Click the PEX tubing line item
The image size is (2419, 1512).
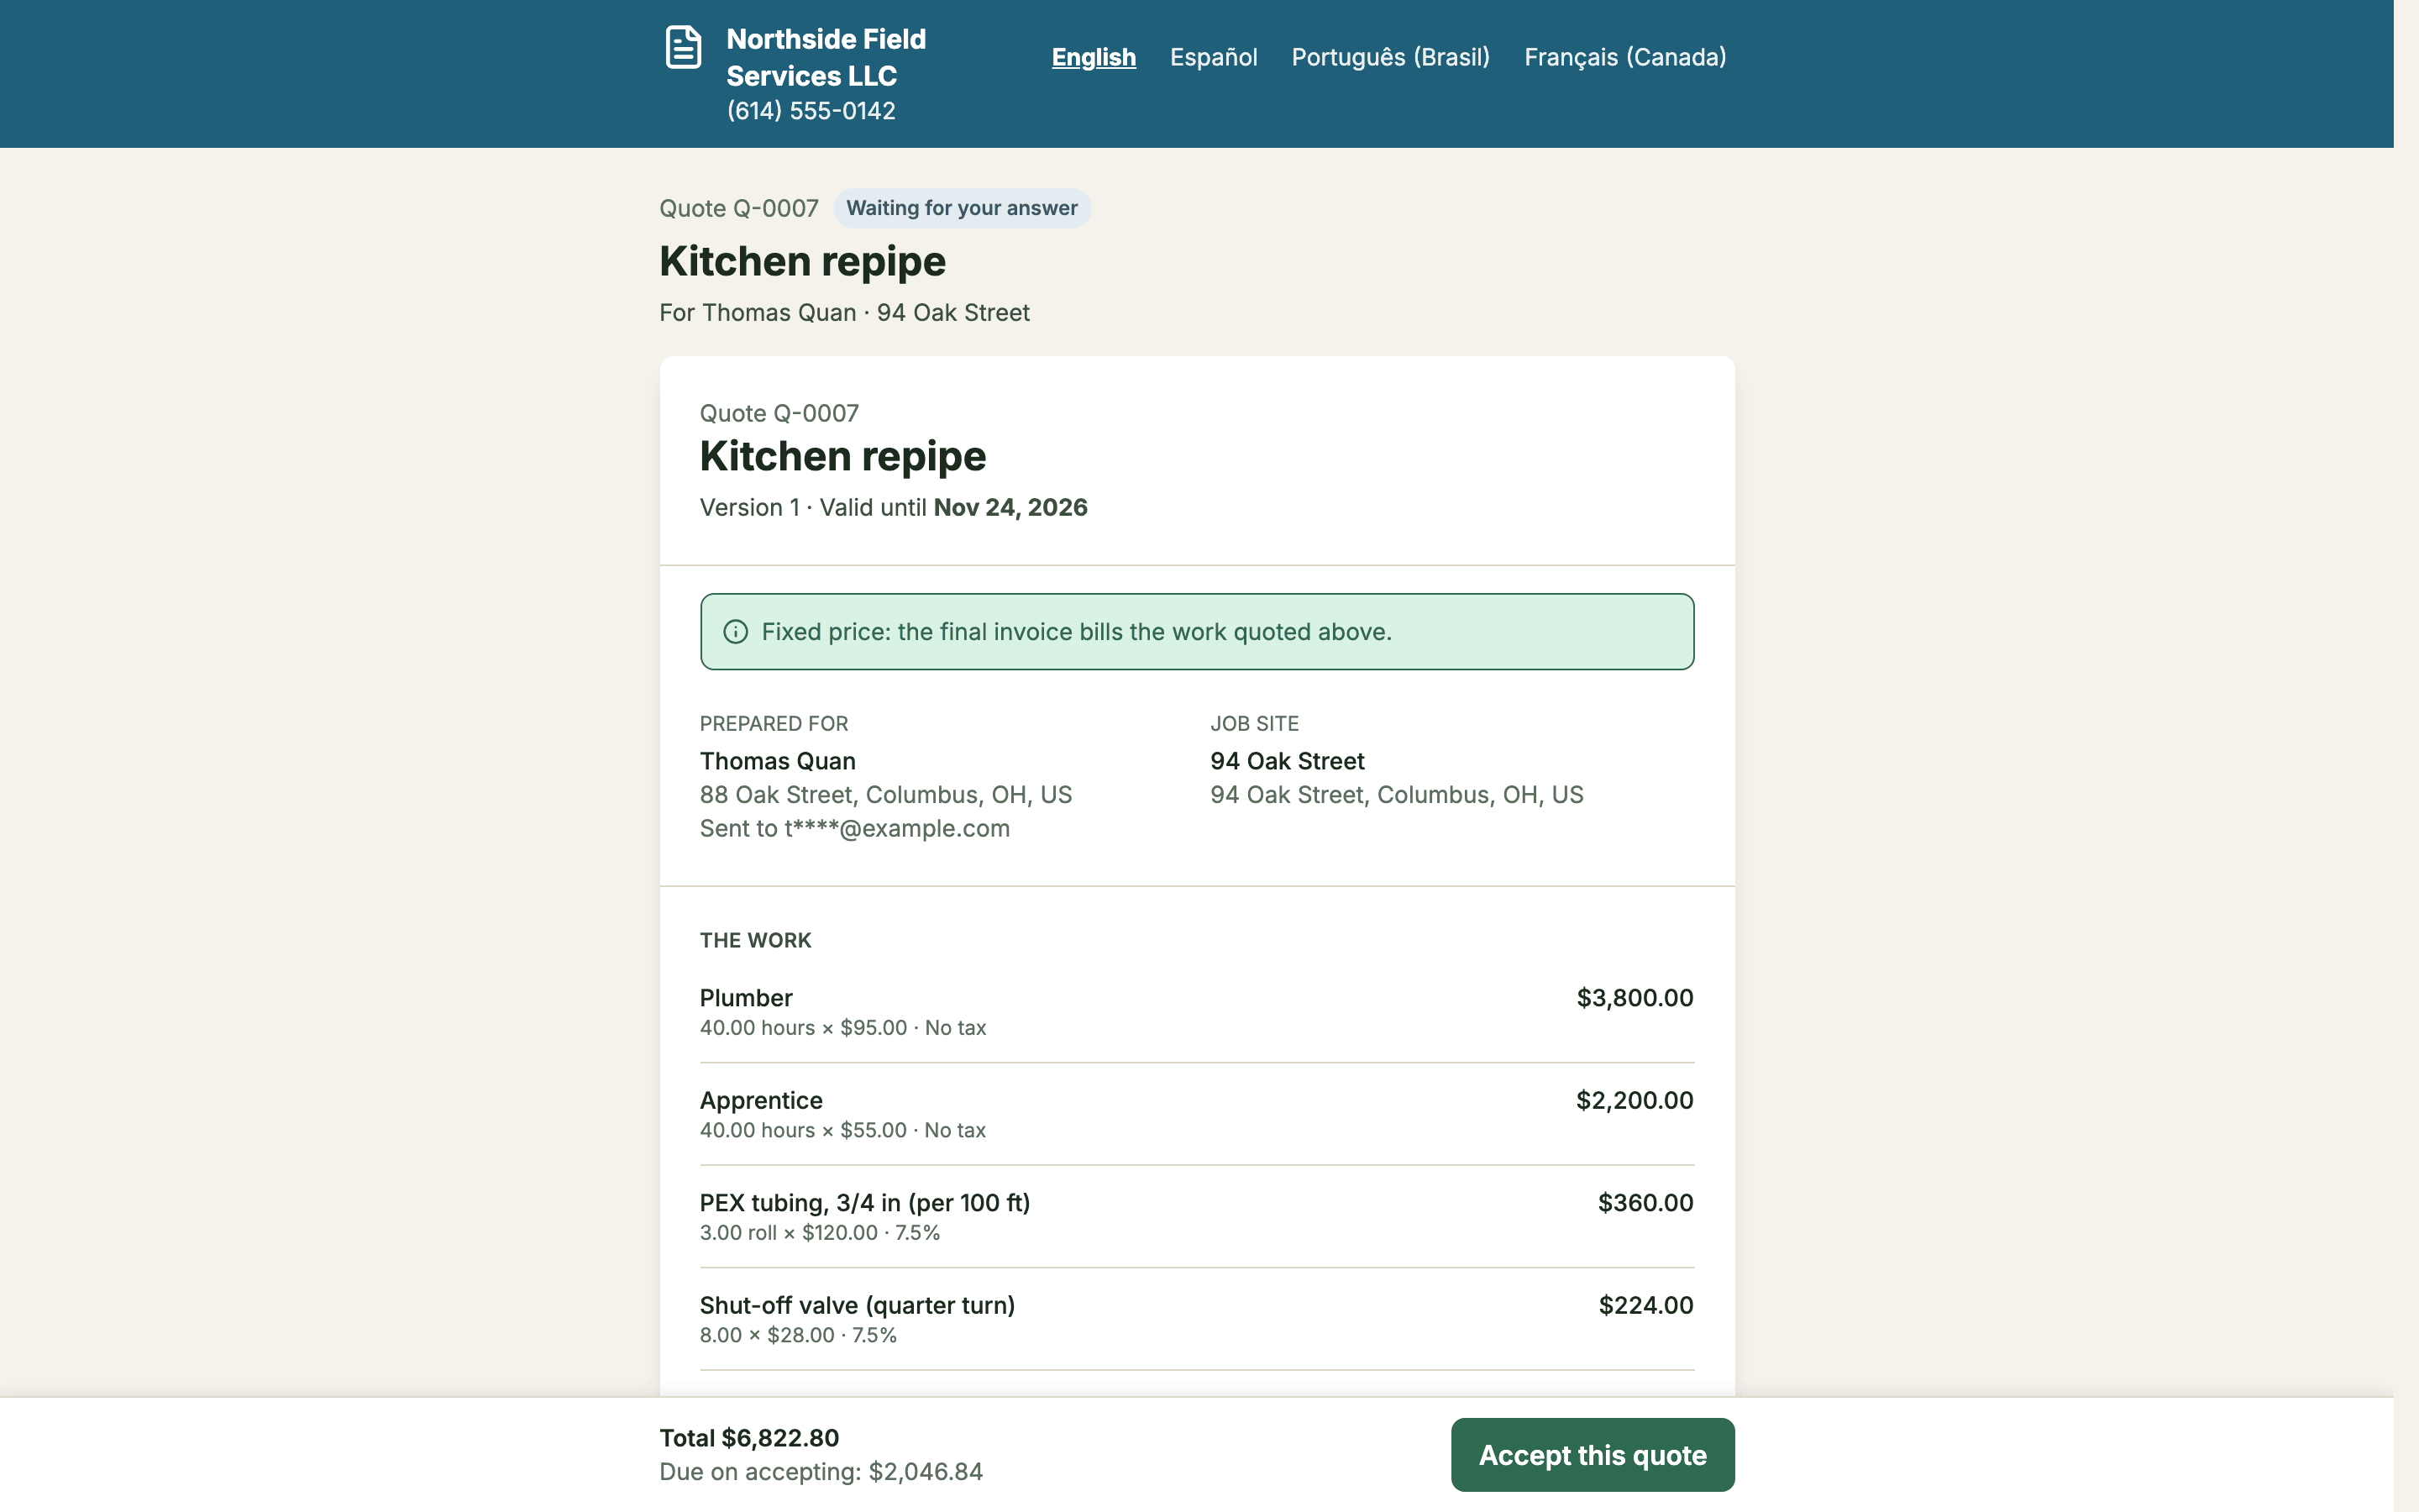click(1197, 1217)
